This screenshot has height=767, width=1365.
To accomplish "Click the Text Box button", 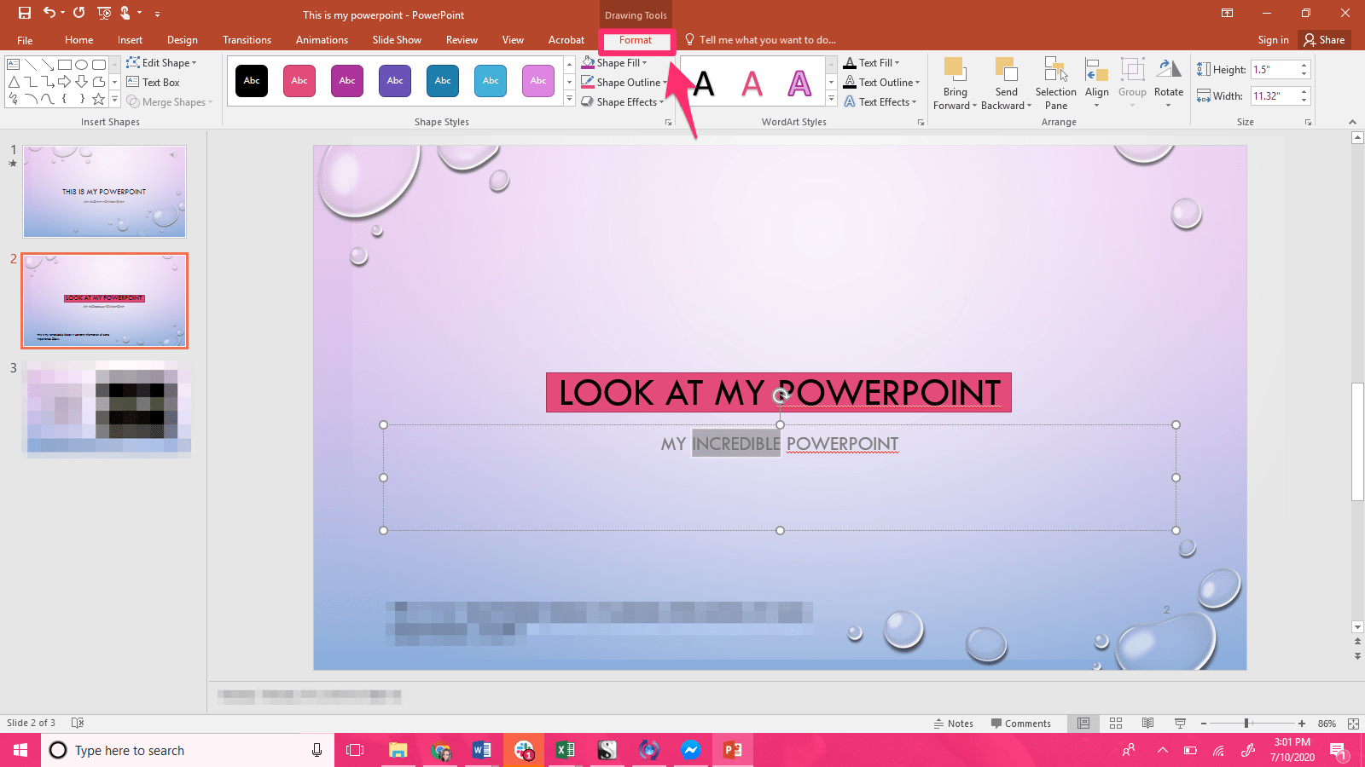I will point(154,83).
